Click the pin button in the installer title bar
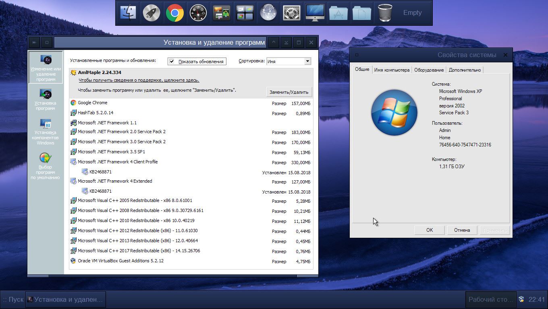Viewport: 548px width, 309px height. click(34, 42)
